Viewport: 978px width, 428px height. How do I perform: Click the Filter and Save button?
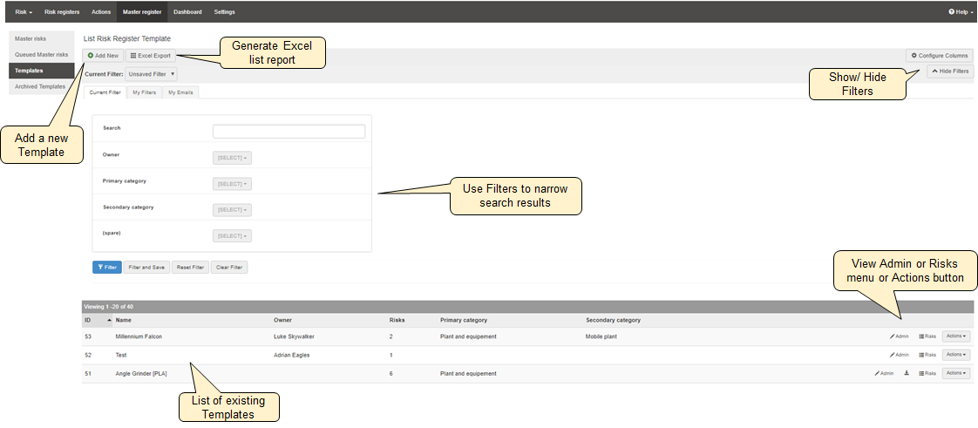[146, 268]
